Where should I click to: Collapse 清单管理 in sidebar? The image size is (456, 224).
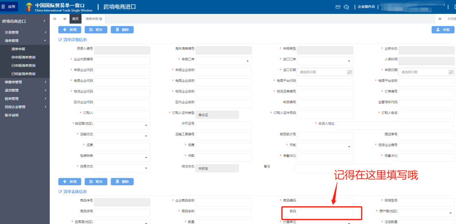point(25,41)
